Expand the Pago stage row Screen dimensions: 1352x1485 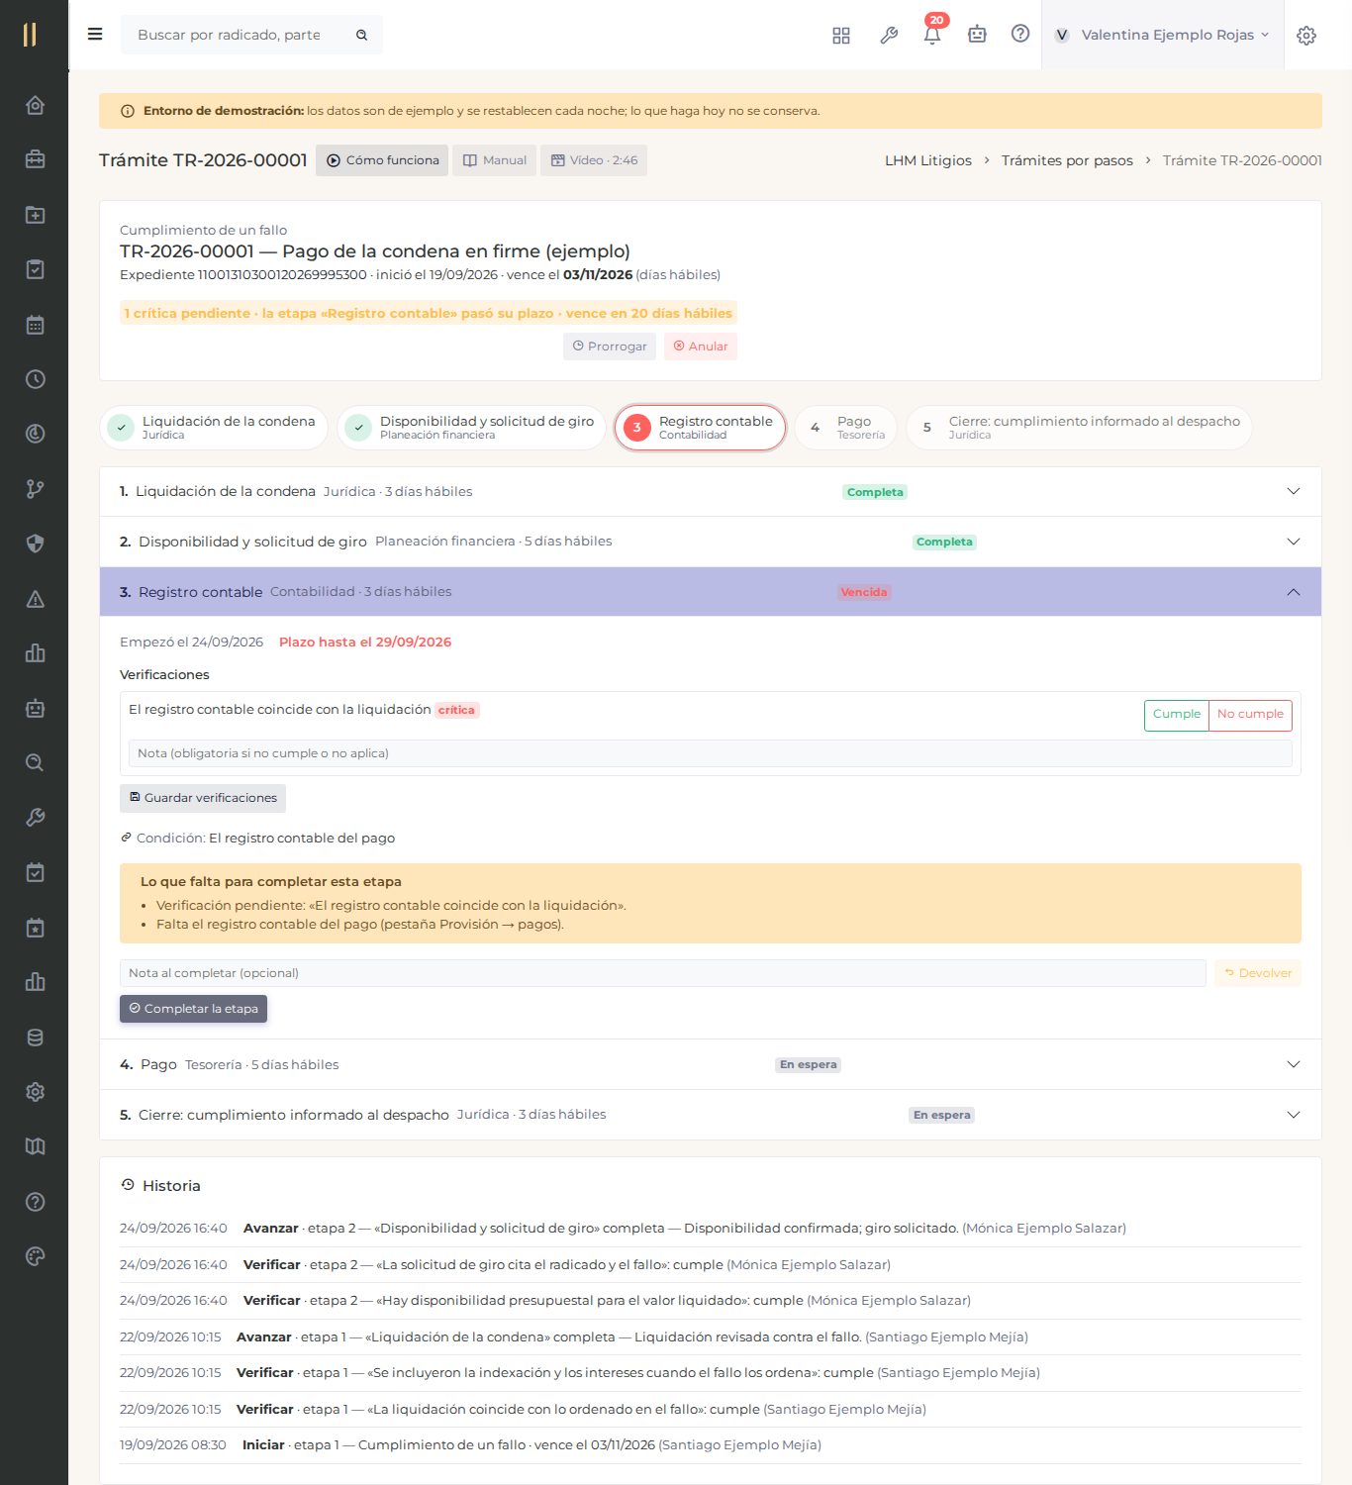point(710,1064)
